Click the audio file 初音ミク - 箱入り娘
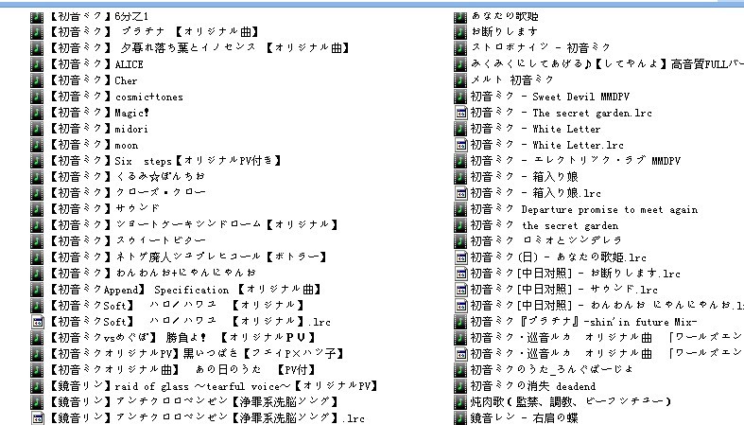 [x=525, y=177]
